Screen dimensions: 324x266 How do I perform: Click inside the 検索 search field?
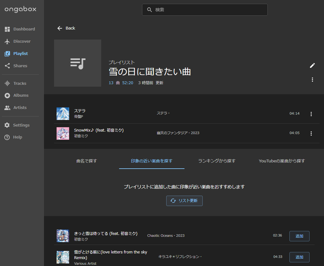click(205, 10)
